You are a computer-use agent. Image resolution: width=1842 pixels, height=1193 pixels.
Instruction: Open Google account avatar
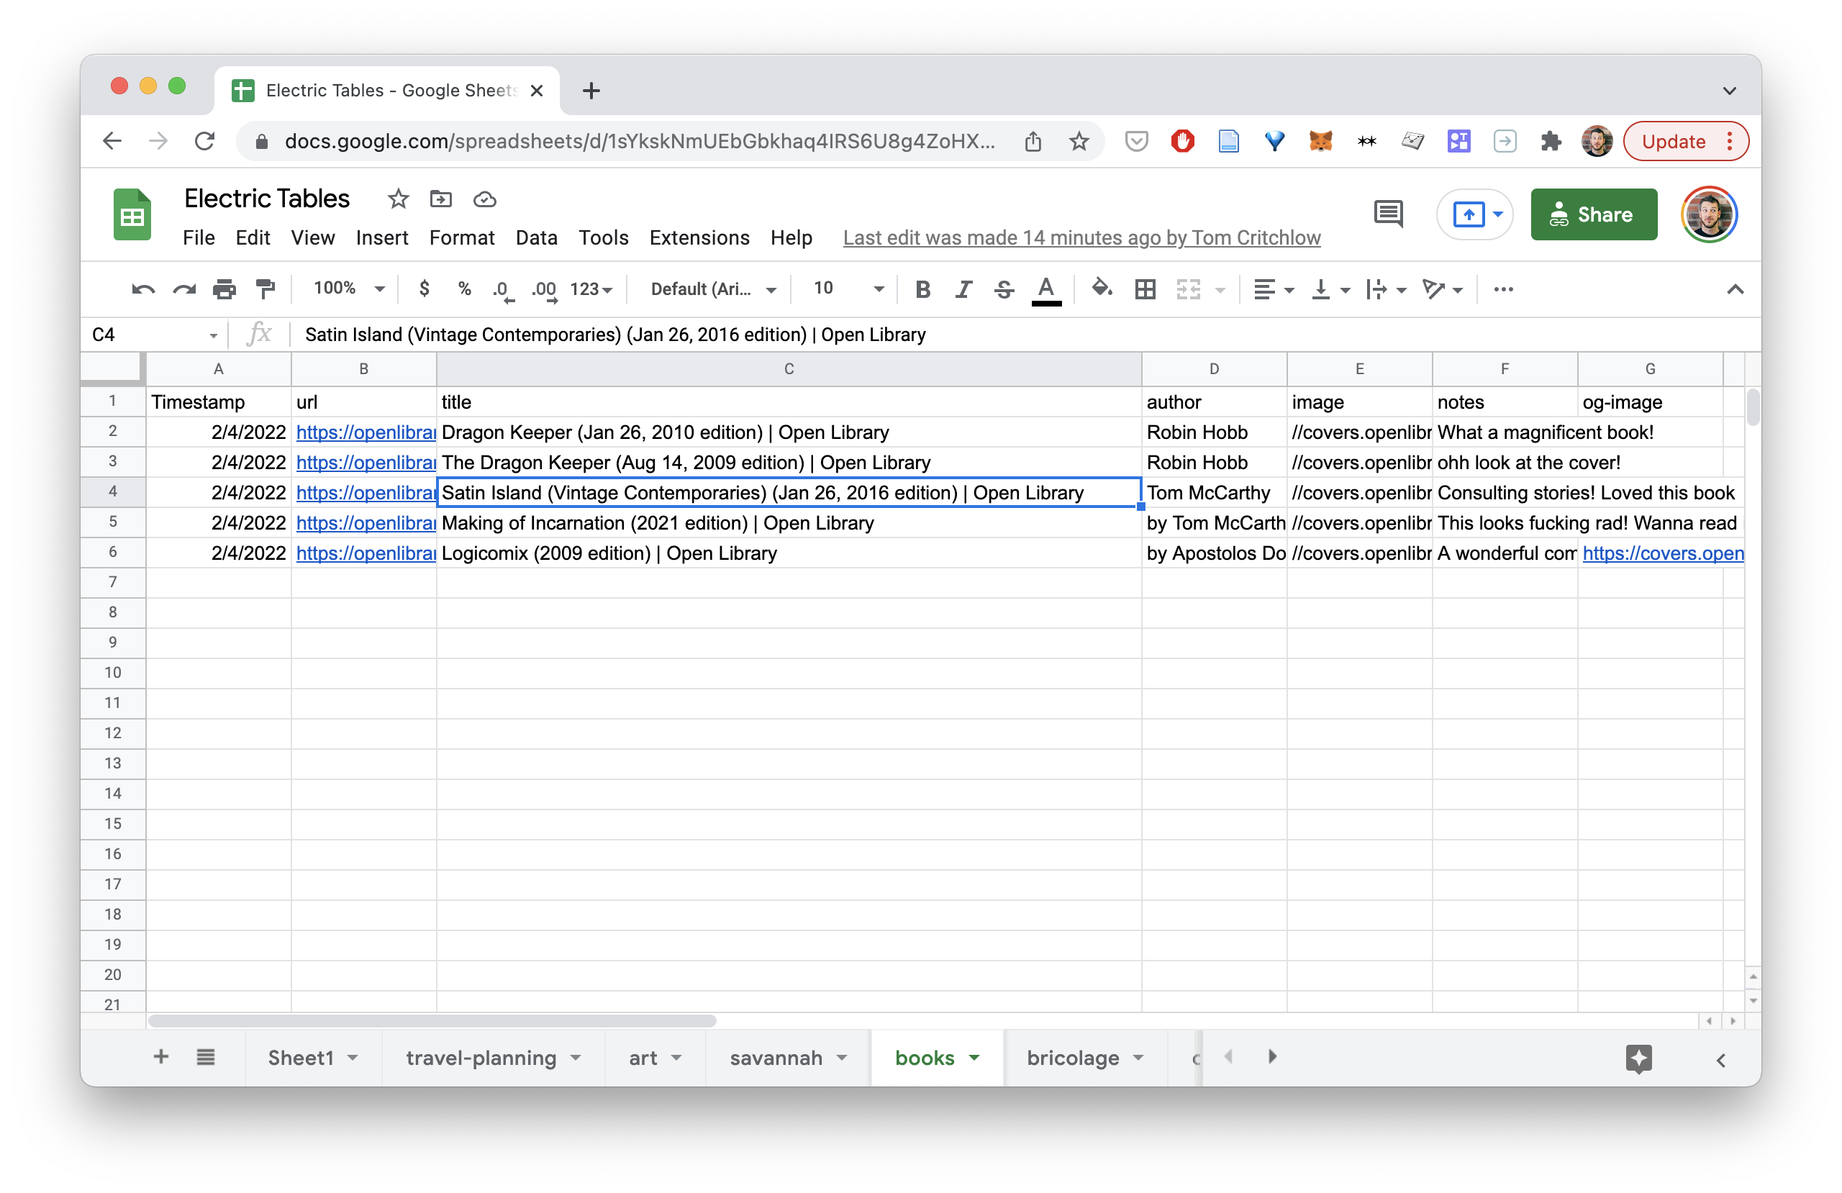1709,214
